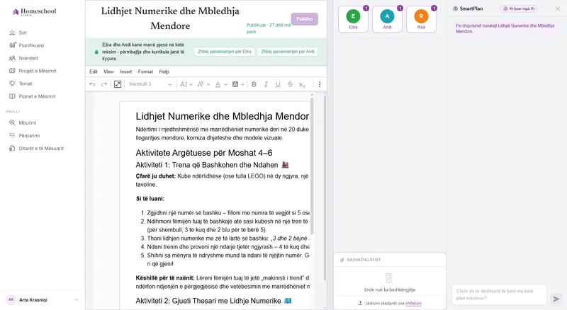Open the three-dot more options icon
The height and width of the screenshot is (310, 567).
320,84
